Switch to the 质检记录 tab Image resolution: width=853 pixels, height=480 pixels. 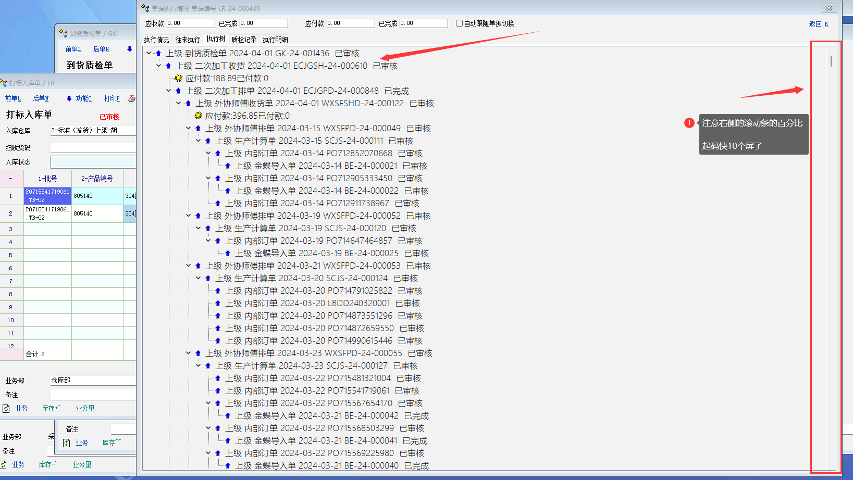point(244,40)
